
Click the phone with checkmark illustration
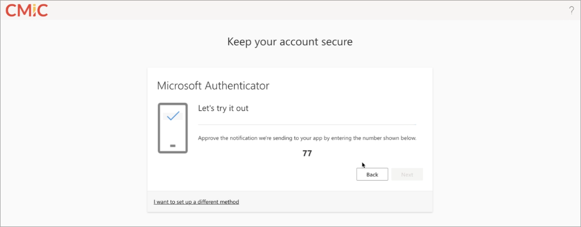click(173, 128)
